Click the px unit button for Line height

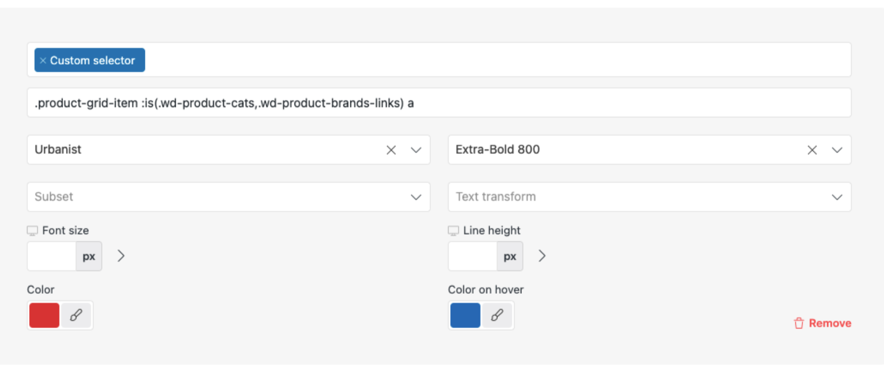510,256
